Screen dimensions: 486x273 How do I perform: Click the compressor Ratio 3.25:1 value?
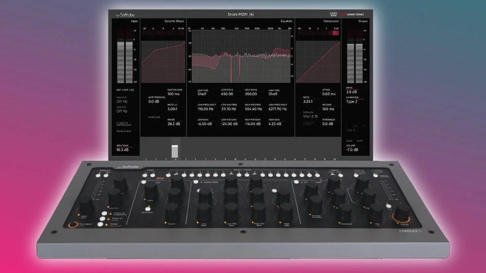pyautogui.click(x=308, y=102)
